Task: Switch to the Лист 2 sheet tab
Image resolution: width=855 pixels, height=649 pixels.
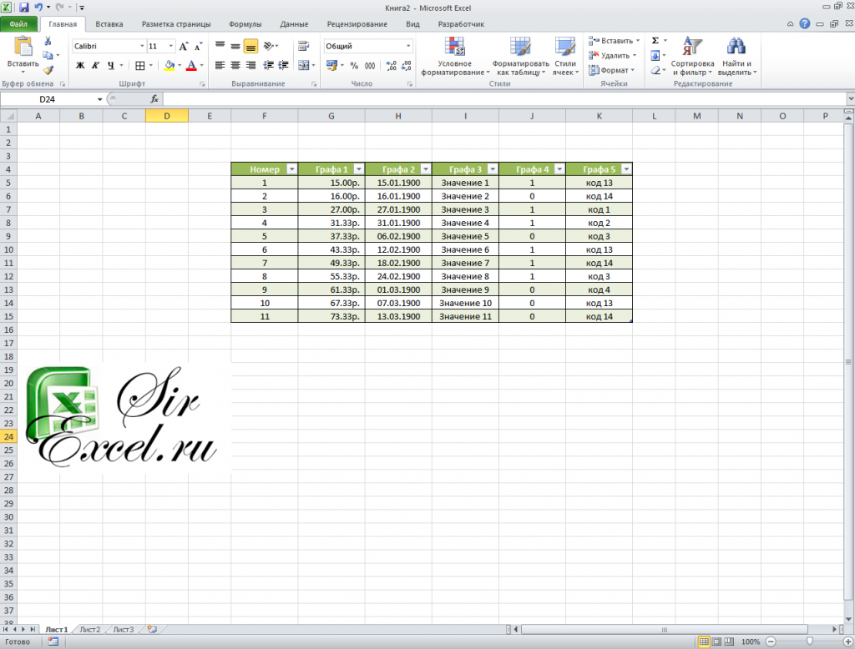Action: coord(90,629)
